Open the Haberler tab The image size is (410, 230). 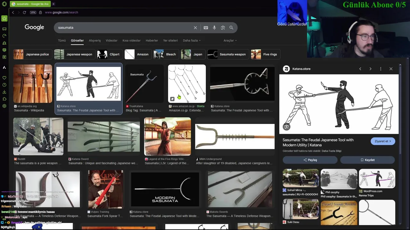coord(152,41)
